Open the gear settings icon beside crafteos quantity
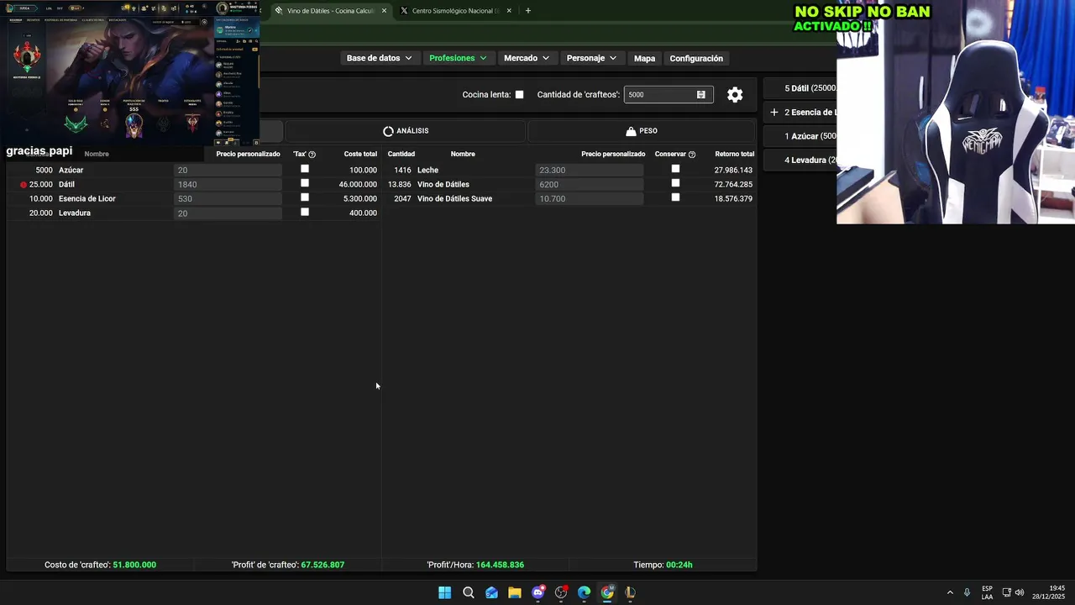 click(x=735, y=95)
